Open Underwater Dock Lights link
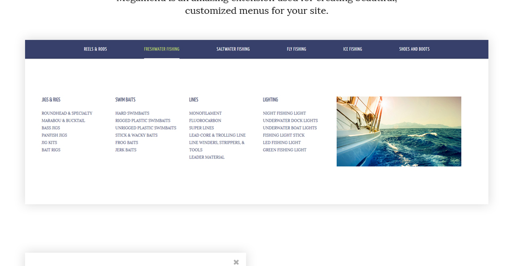This screenshot has height=266, width=514. coord(290,121)
